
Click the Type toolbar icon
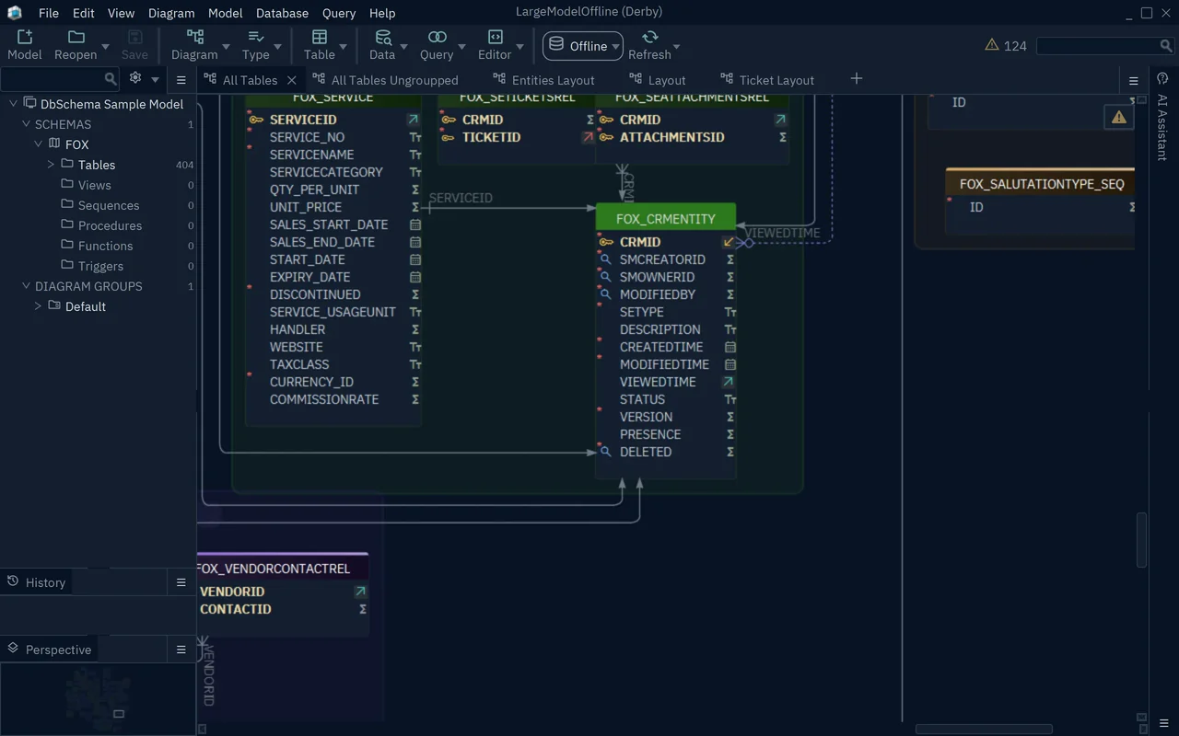[x=256, y=37]
